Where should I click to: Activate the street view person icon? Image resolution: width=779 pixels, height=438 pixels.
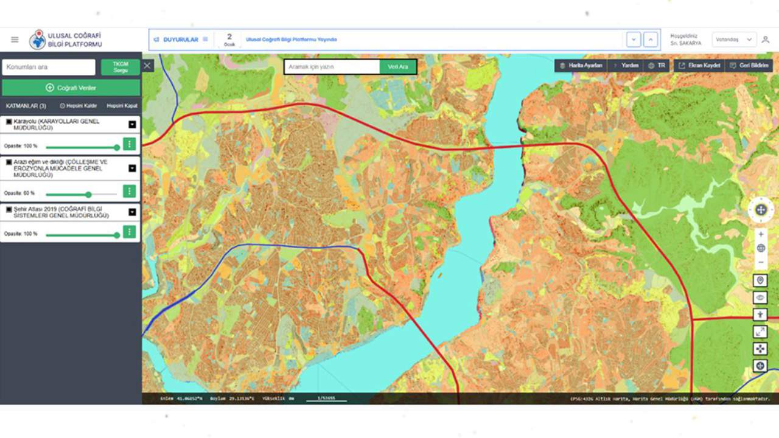click(760, 315)
